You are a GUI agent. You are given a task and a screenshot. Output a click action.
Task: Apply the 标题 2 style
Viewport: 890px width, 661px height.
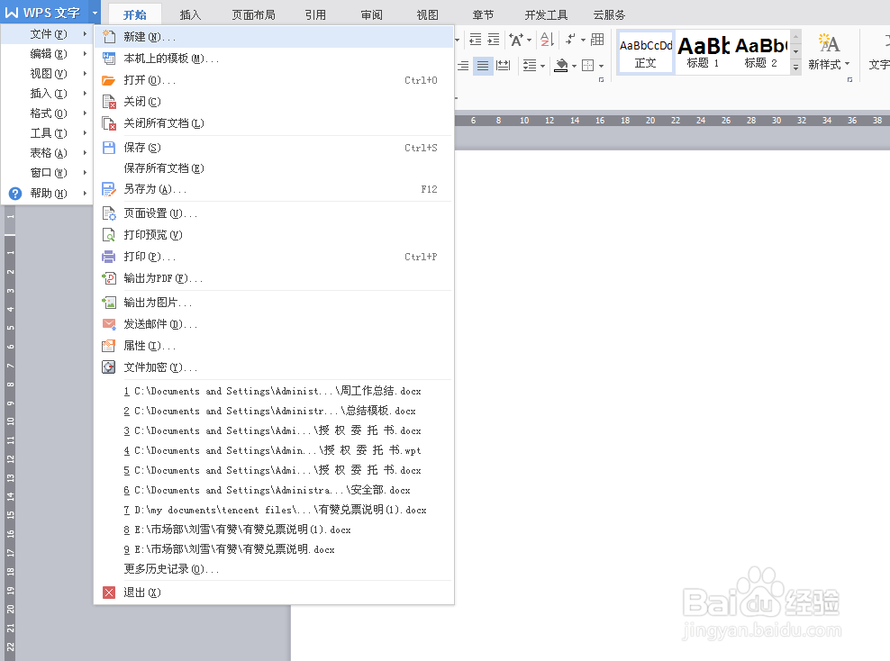click(760, 52)
